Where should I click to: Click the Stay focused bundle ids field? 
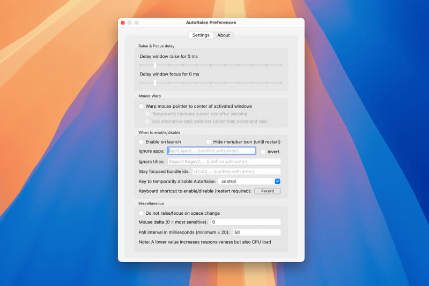[236, 171]
